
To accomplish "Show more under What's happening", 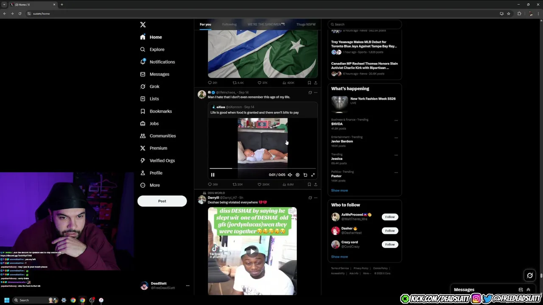I will point(339,191).
